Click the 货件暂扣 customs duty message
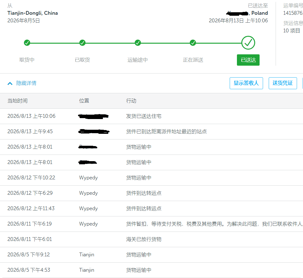This screenshot has height=278, width=303. [x=215, y=224]
